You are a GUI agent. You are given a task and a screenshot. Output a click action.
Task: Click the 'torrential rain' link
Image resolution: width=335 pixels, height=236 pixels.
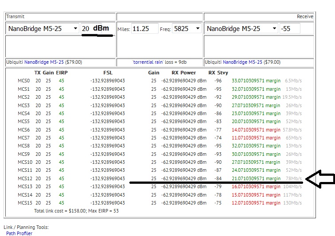148,62
